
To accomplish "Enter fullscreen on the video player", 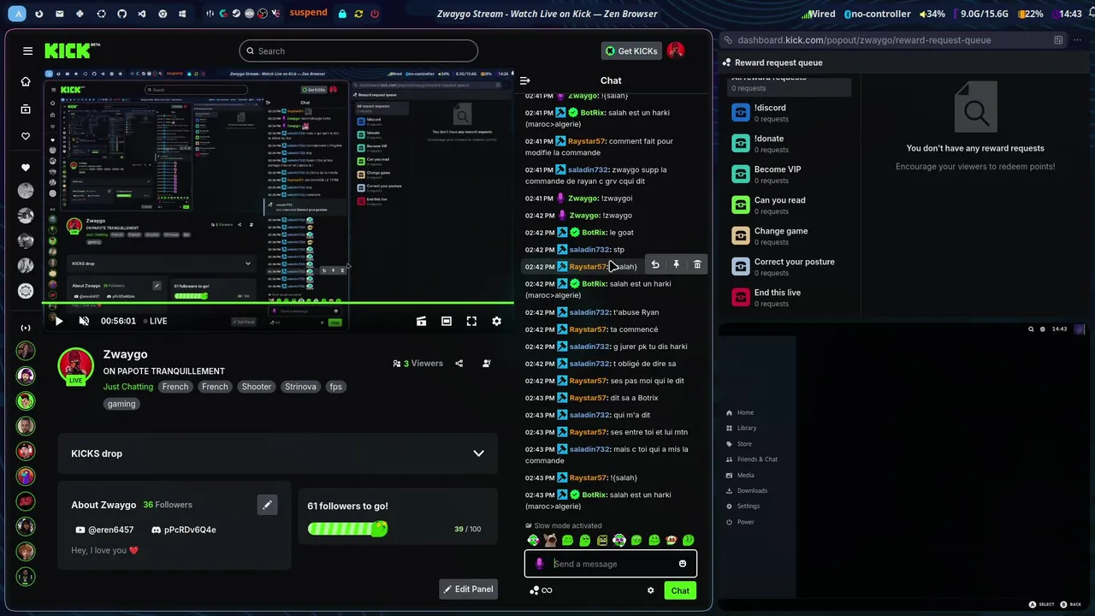I will click(x=471, y=321).
